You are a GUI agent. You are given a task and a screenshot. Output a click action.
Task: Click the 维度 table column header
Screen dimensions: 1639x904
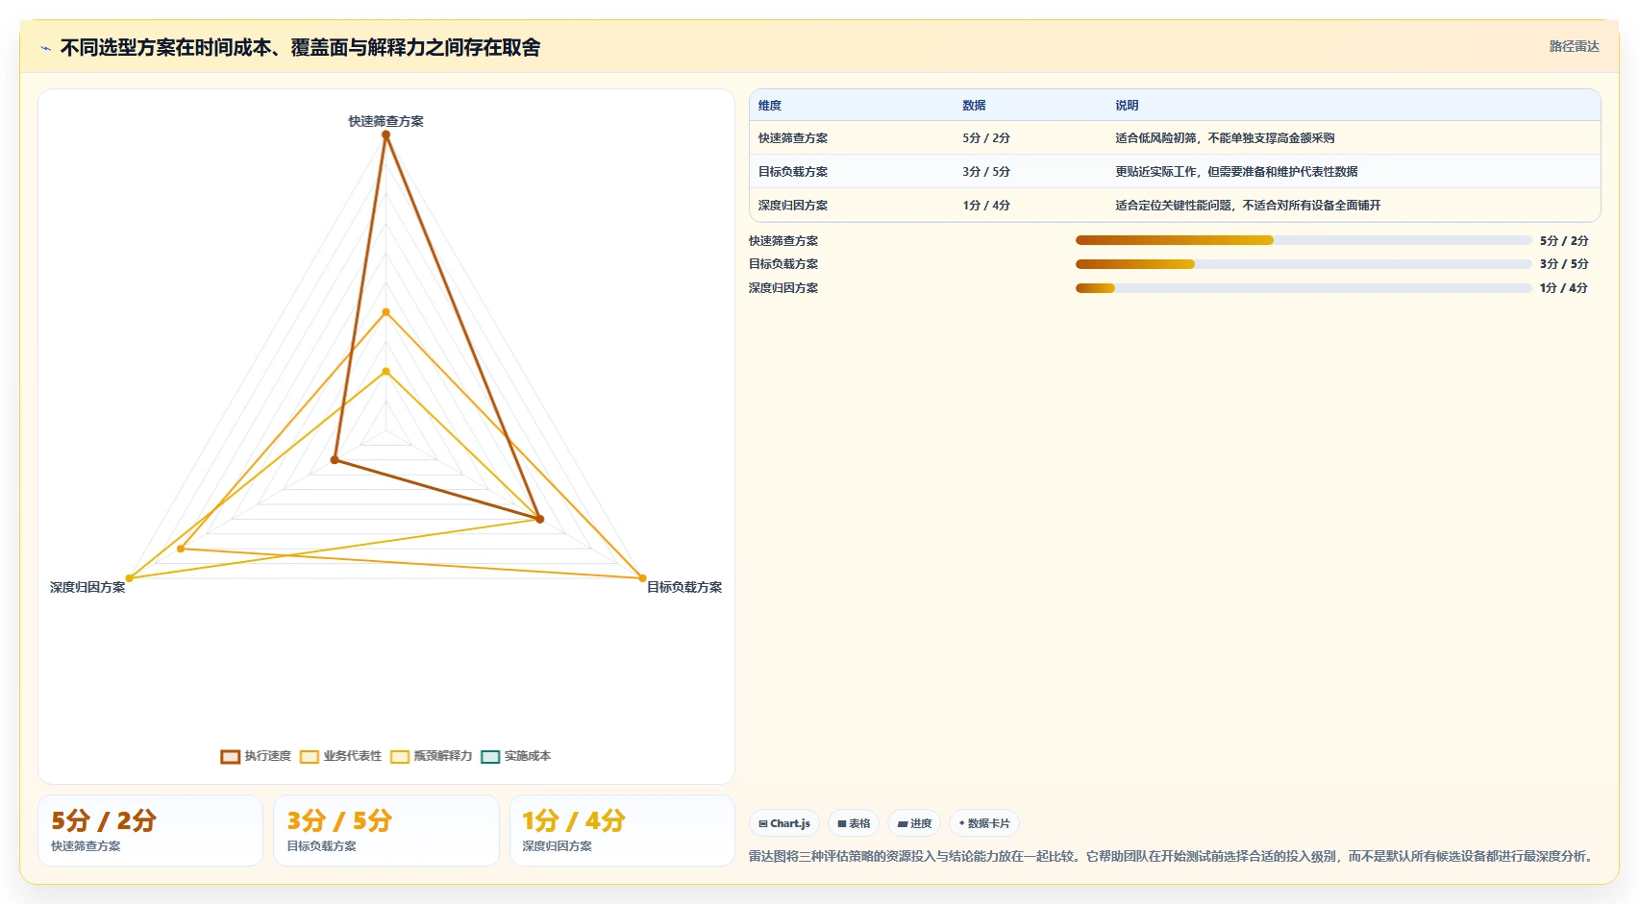click(x=770, y=106)
